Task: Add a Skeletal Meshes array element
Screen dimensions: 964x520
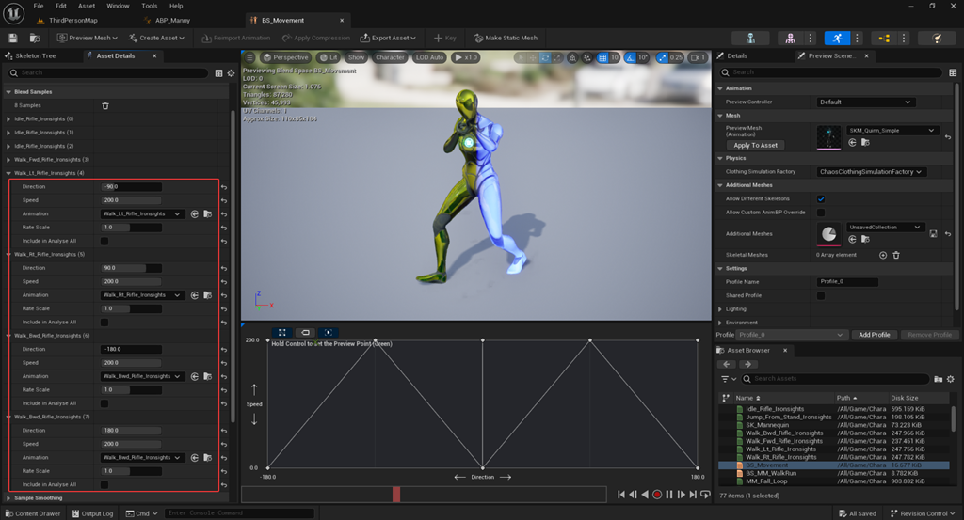Action: (x=883, y=255)
